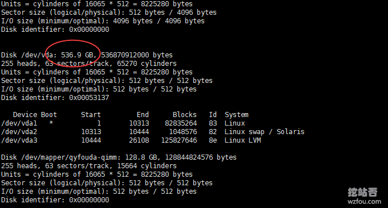Click Linux swap / Solaris system type
Screen dimensions: 388x208
click(264, 132)
